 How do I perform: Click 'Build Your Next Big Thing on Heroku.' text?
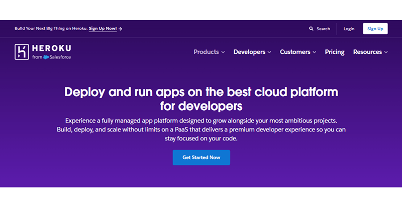click(x=51, y=29)
